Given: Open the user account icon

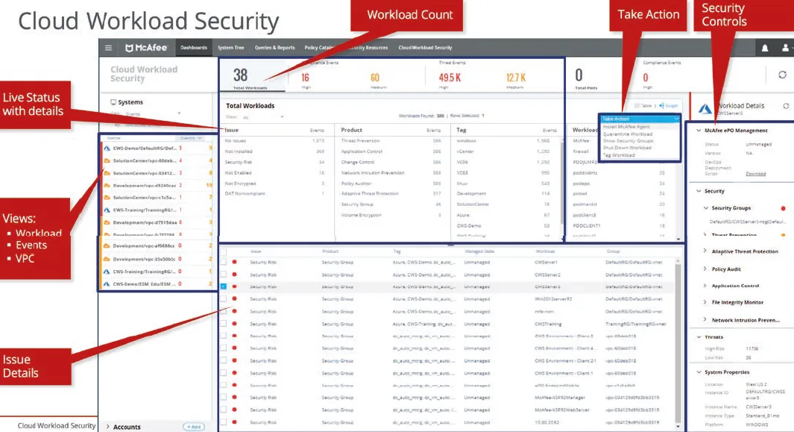Looking at the screenshot, I should (785, 48).
